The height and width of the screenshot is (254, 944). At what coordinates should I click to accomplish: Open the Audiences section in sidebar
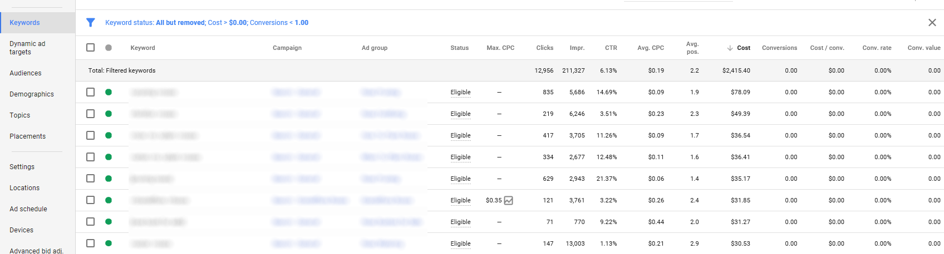(x=26, y=73)
